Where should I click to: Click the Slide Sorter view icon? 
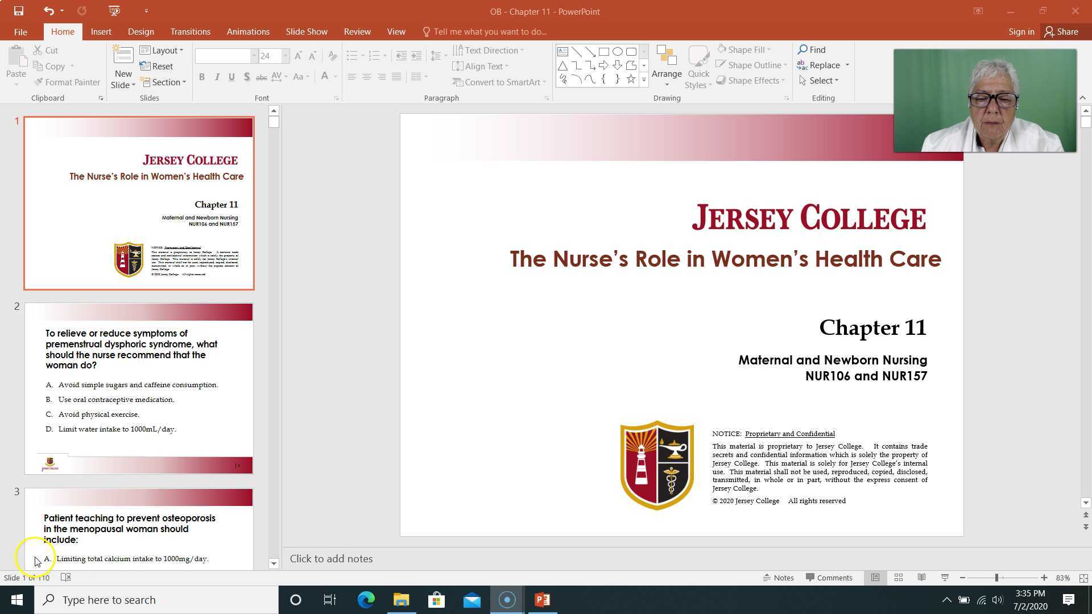[899, 578]
